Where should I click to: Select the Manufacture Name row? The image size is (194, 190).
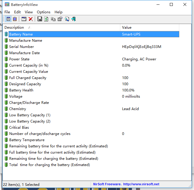coord(92,40)
